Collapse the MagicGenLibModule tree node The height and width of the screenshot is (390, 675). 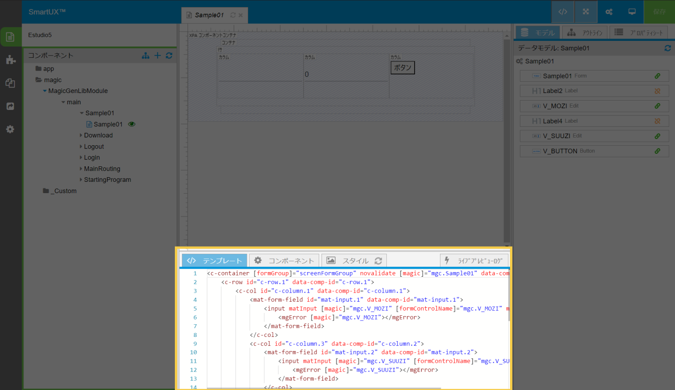point(45,91)
